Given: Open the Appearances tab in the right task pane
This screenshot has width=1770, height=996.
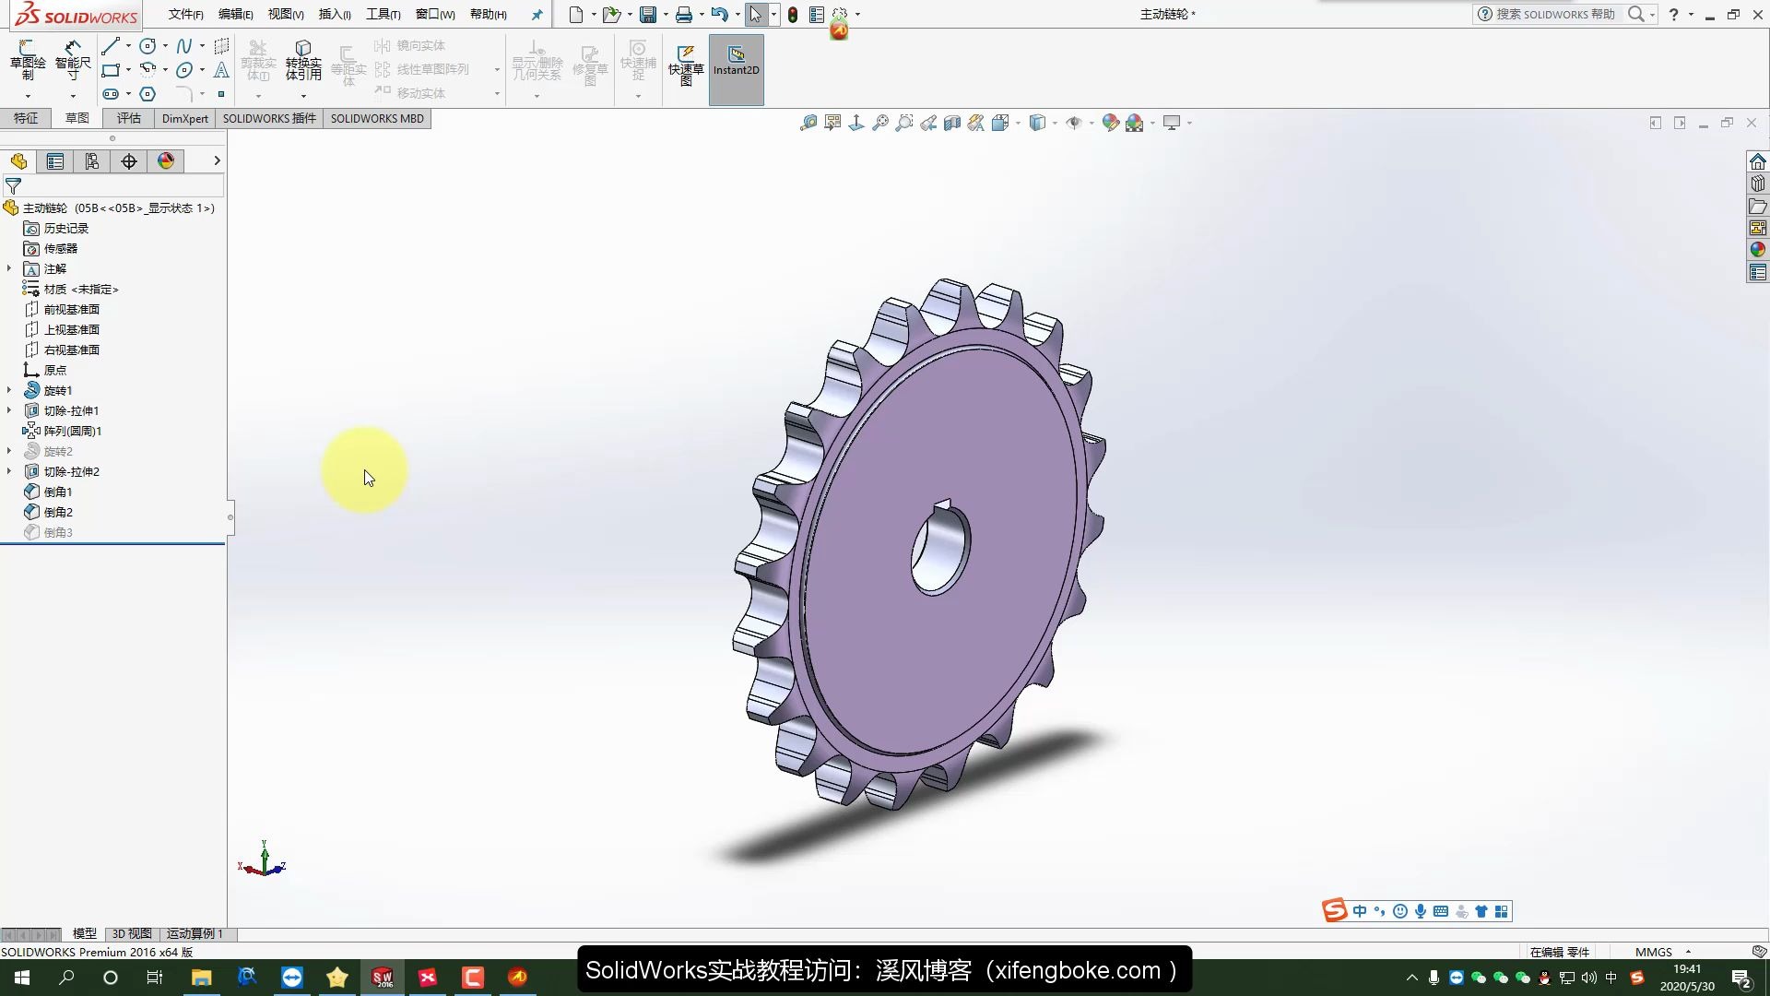Looking at the screenshot, I should pyautogui.click(x=1758, y=250).
